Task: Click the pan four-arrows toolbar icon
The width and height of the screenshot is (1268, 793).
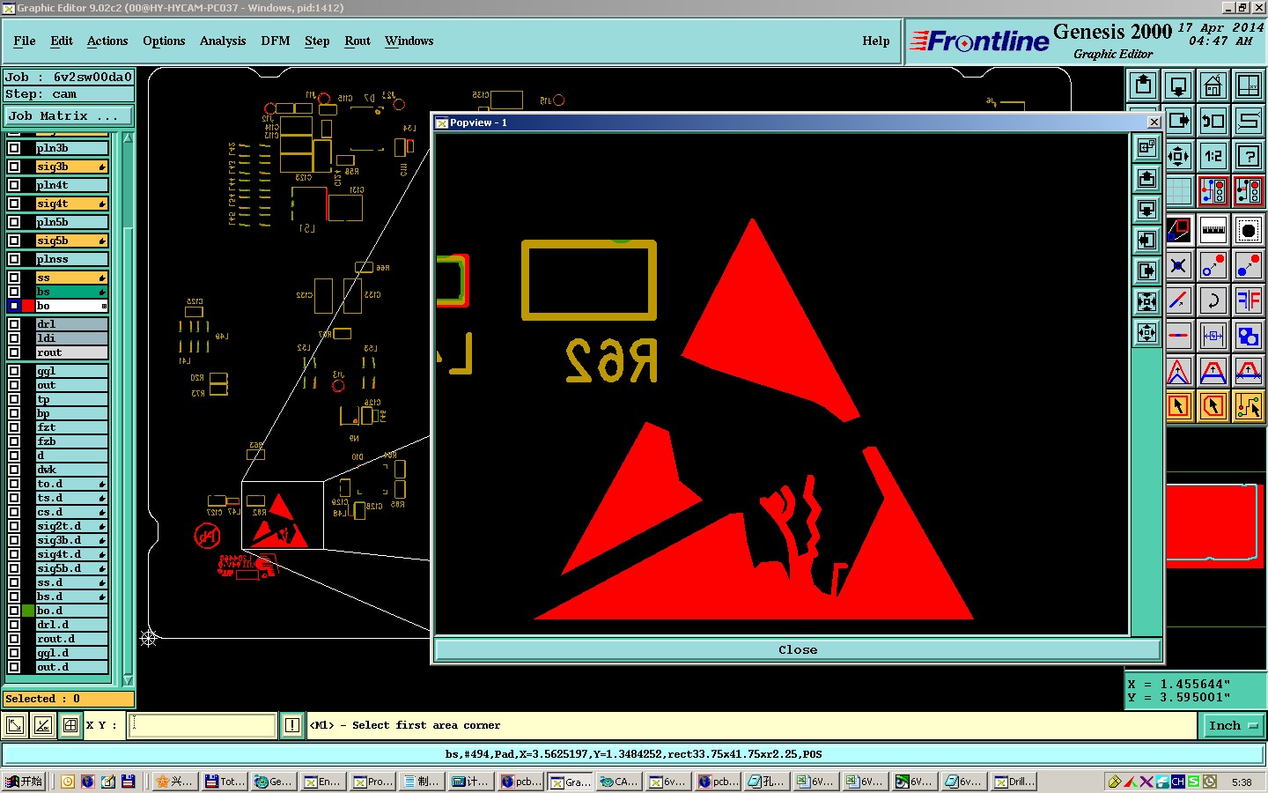Action: 1178,156
